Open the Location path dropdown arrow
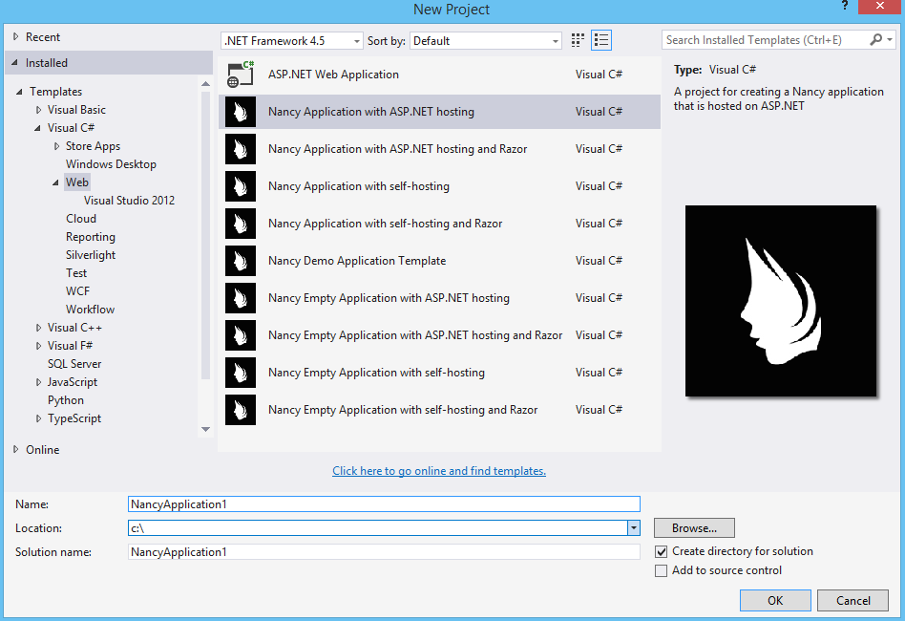The width and height of the screenshot is (905, 621). click(x=634, y=528)
